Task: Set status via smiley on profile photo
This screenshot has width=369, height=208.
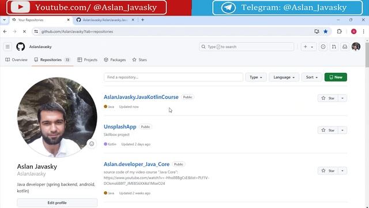Action: tap(92, 144)
